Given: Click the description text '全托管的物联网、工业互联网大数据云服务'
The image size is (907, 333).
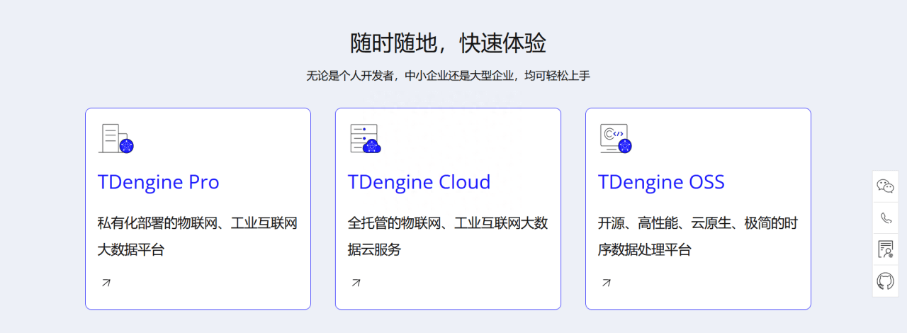Looking at the screenshot, I should point(447,236).
